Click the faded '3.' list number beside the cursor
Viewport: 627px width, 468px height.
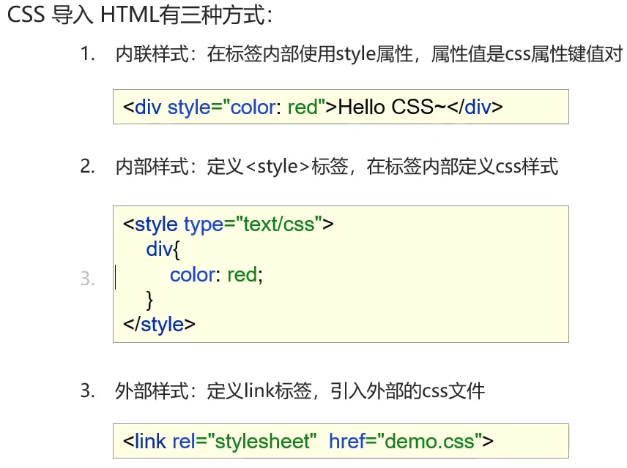[88, 279]
